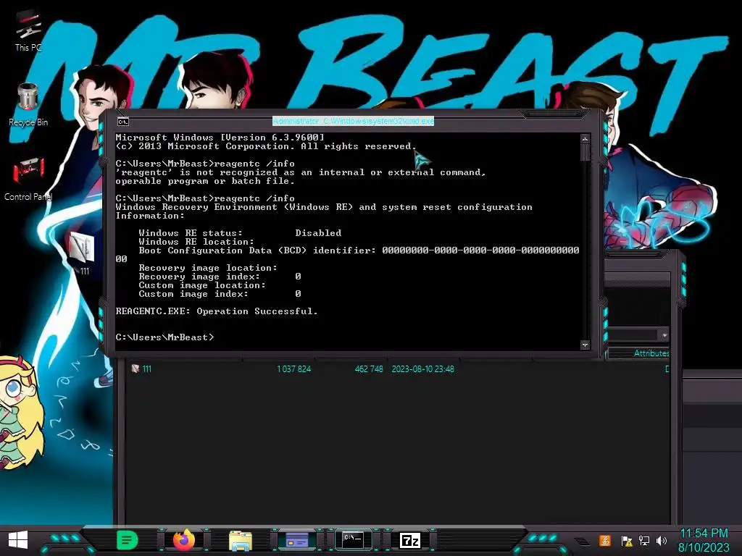
Task: Click the 1 037 824 size value
Action: click(294, 368)
